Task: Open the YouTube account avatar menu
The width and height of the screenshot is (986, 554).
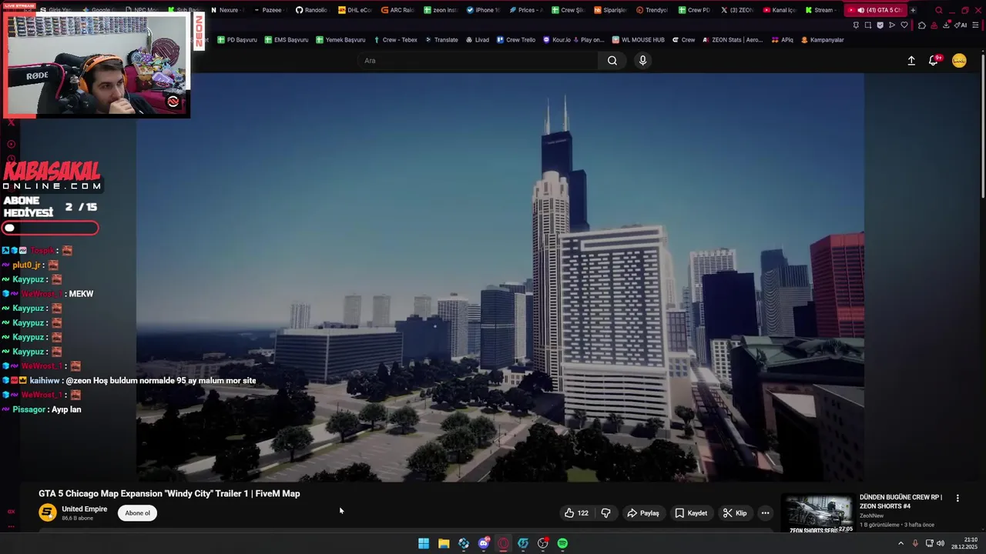Action: [959, 61]
